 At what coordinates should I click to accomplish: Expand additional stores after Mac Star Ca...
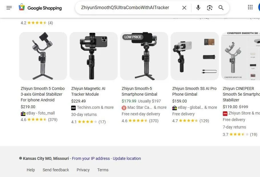pos(160,107)
